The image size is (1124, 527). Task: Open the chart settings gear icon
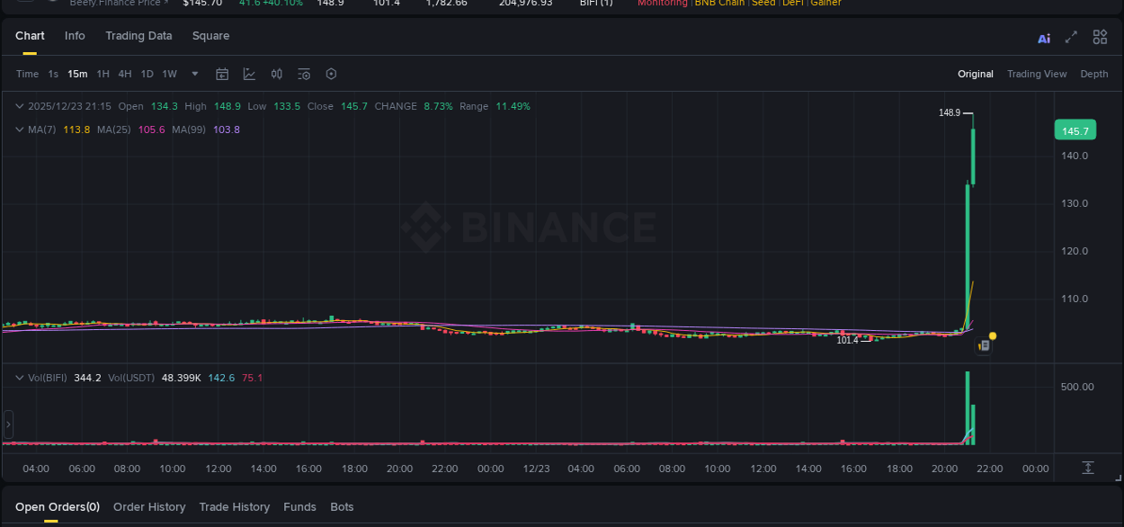point(331,74)
